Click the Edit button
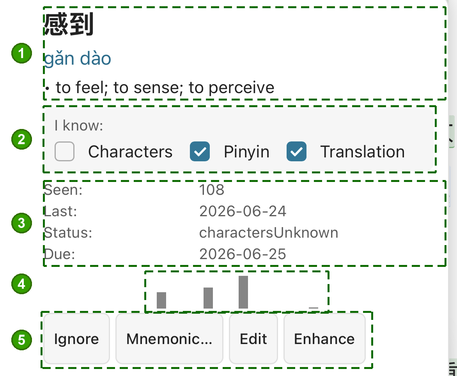This screenshot has width=457, height=376. pyautogui.click(x=253, y=339)
